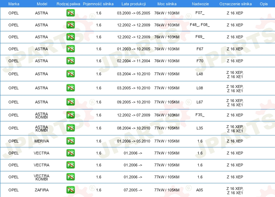
Task: Select the body code 'F48_, F08_'
Action: pyautogui.click(x=200, y=25)
